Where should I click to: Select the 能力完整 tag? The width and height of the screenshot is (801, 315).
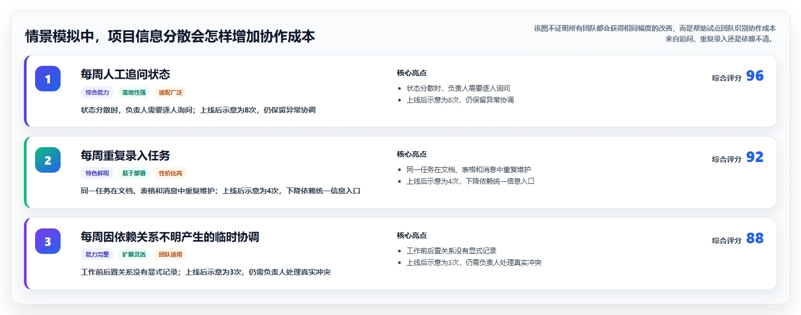[x=97, y=254]
